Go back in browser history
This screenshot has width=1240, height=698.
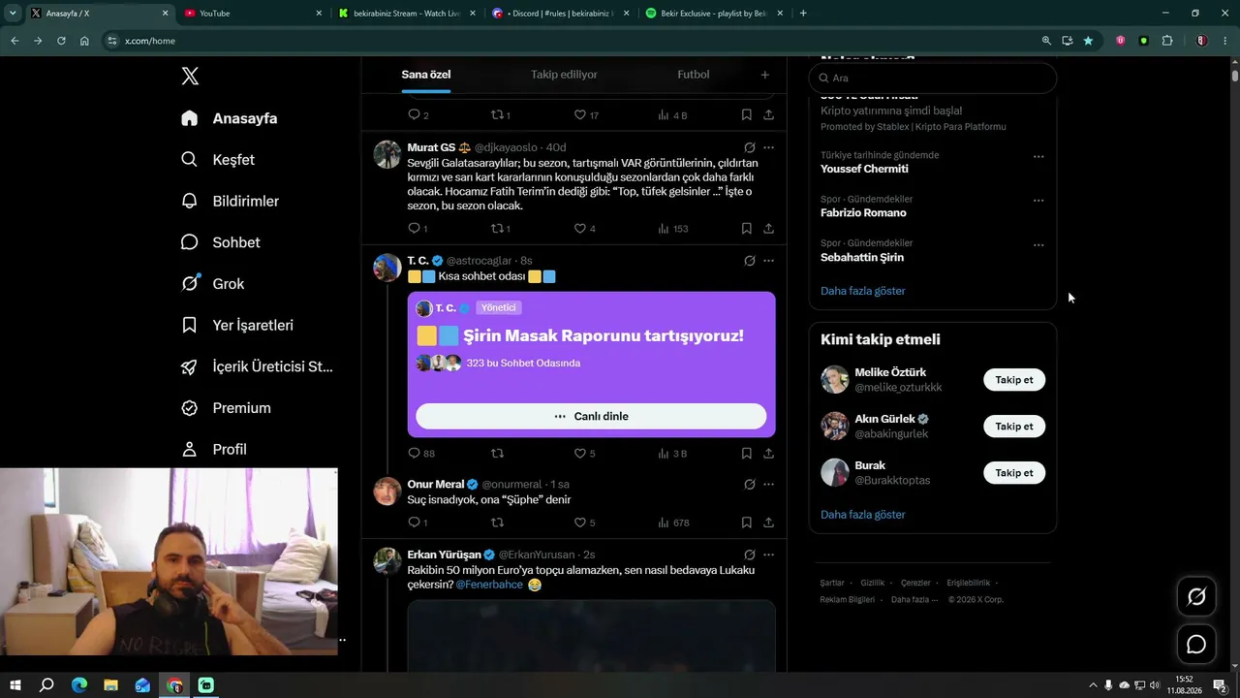pyautogui.click(x=15, y=41)
